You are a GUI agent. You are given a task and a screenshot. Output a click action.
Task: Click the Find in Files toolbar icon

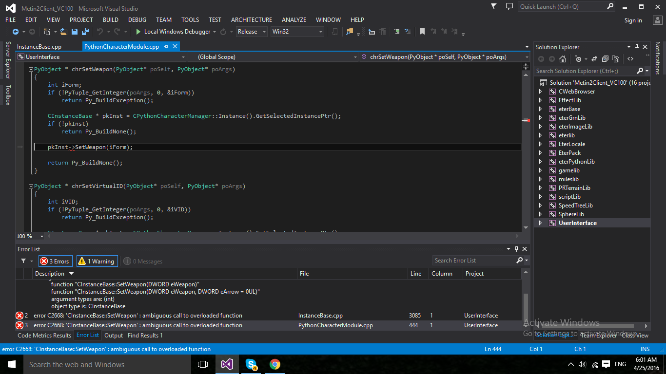click(350, 32)
